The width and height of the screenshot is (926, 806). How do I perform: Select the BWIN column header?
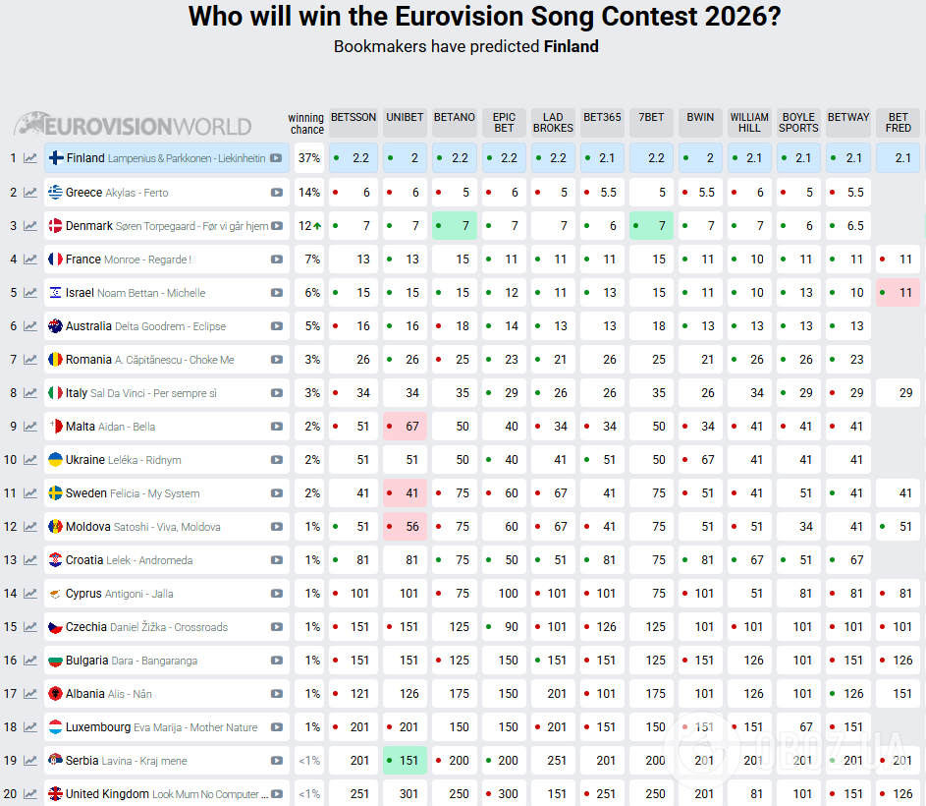coord(700,123)
